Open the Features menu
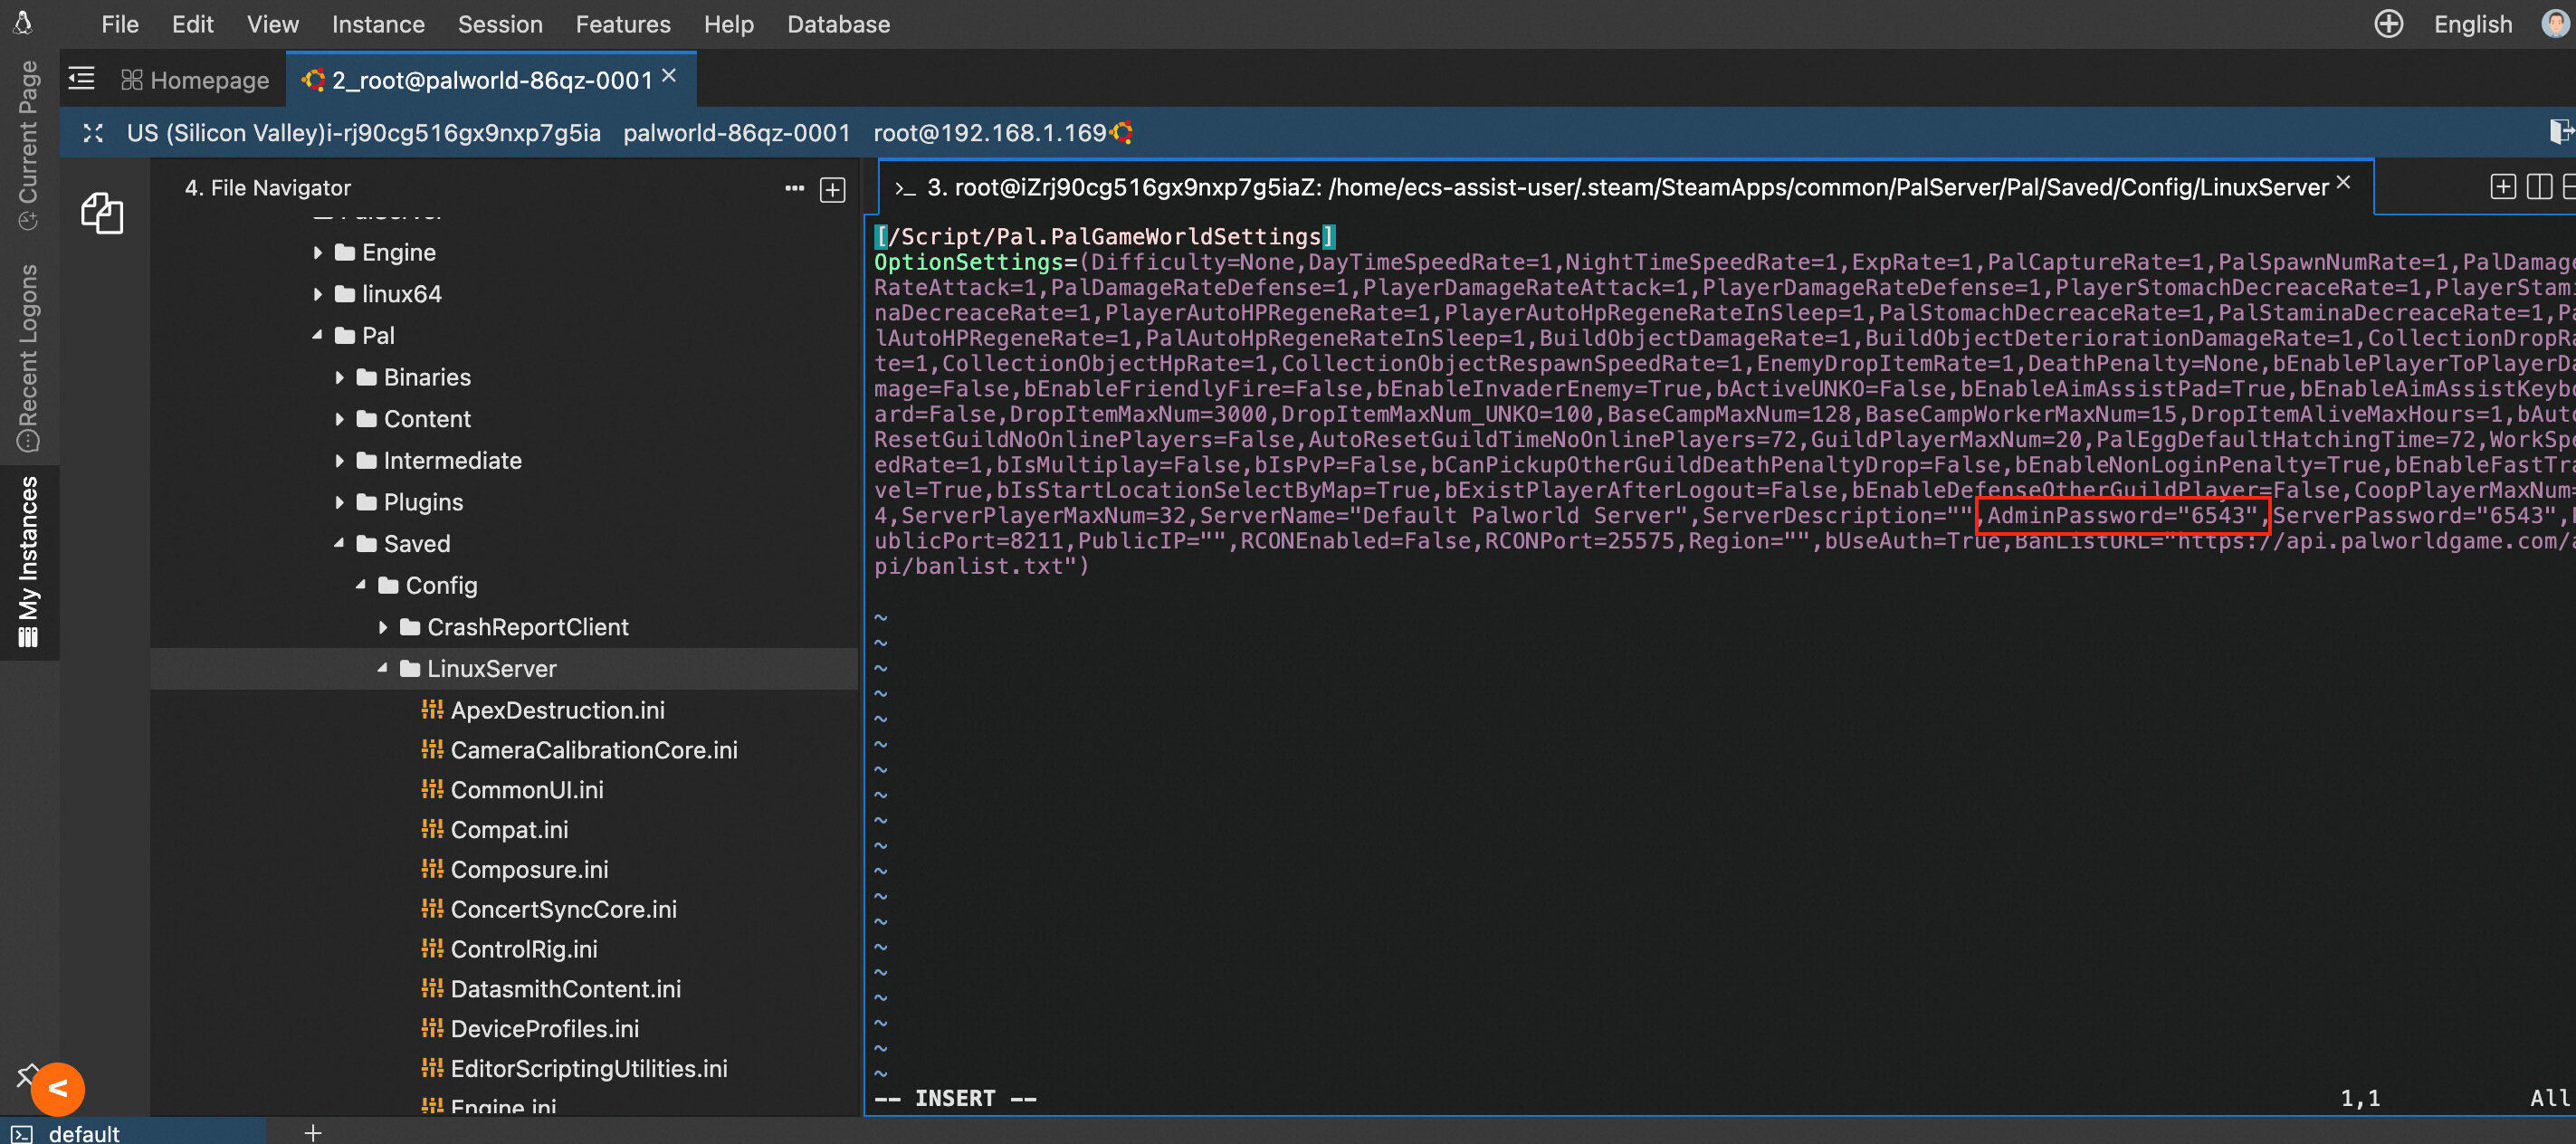This screenshot has width=2576, height=1144. 623,24
